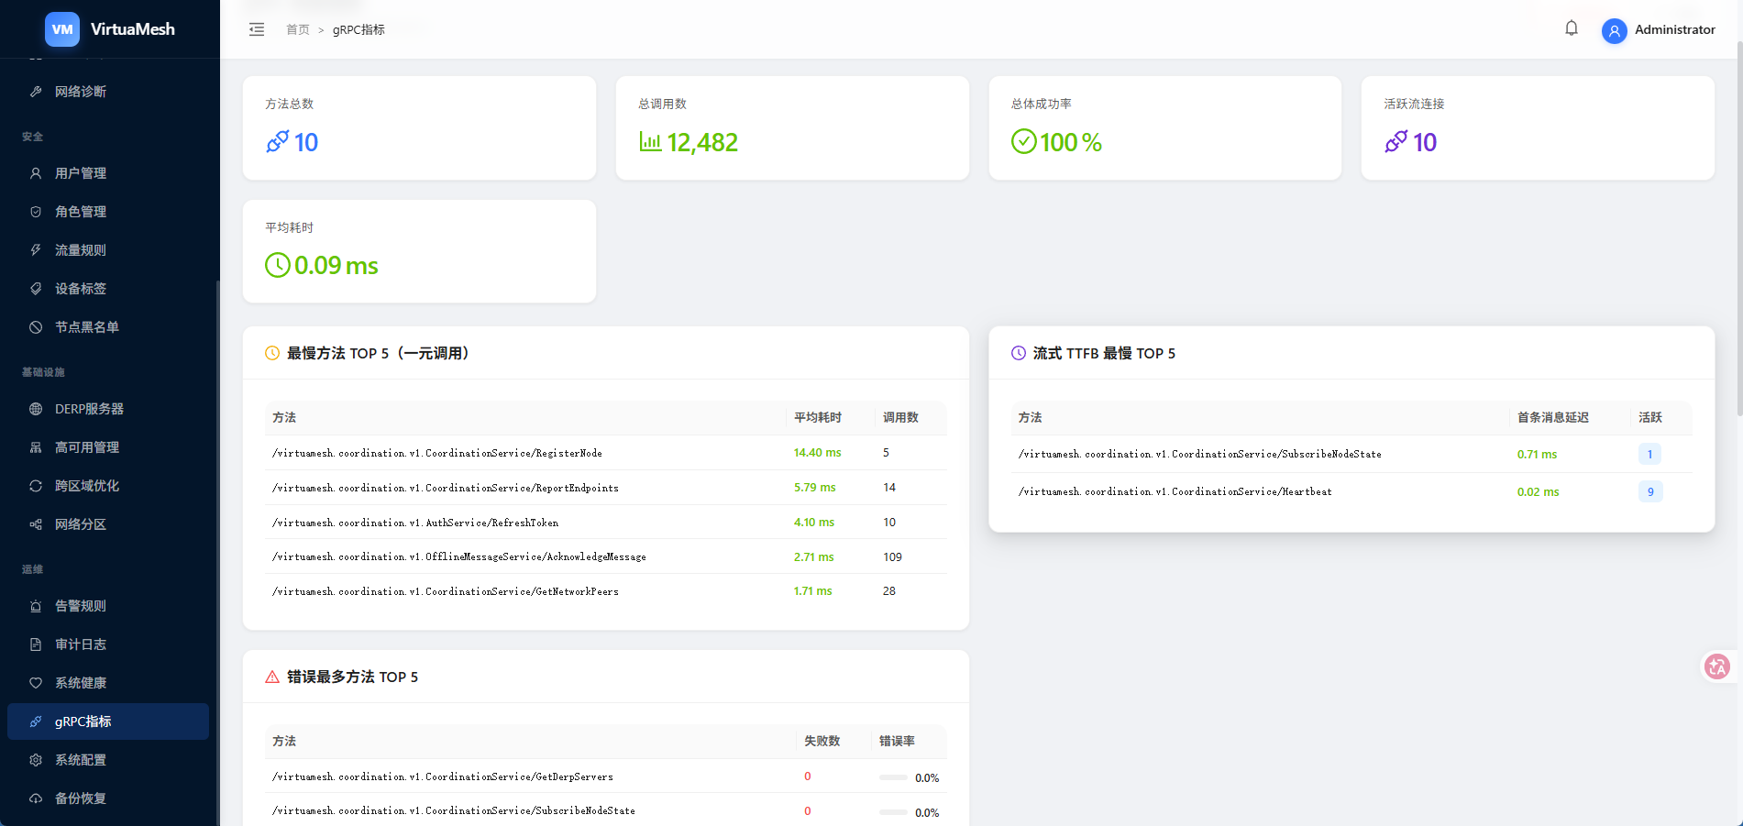Open 节点黑名单 menu item
The image size is (1743, 826).
[x=108, y=327]
